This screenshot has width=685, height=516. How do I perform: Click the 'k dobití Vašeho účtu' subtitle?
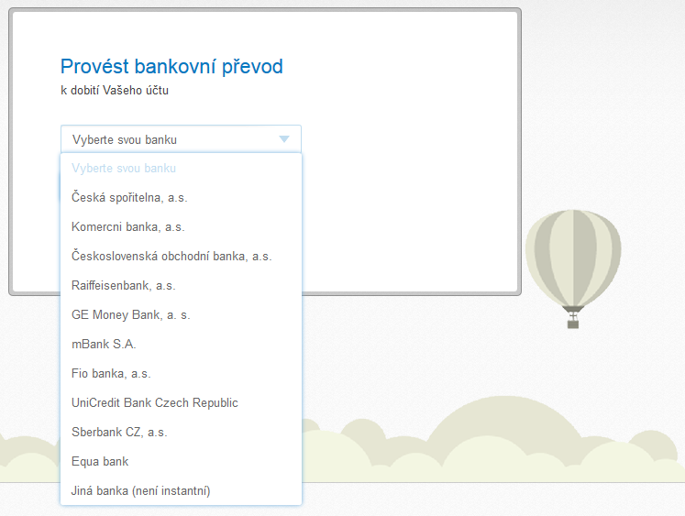[115, 91]
